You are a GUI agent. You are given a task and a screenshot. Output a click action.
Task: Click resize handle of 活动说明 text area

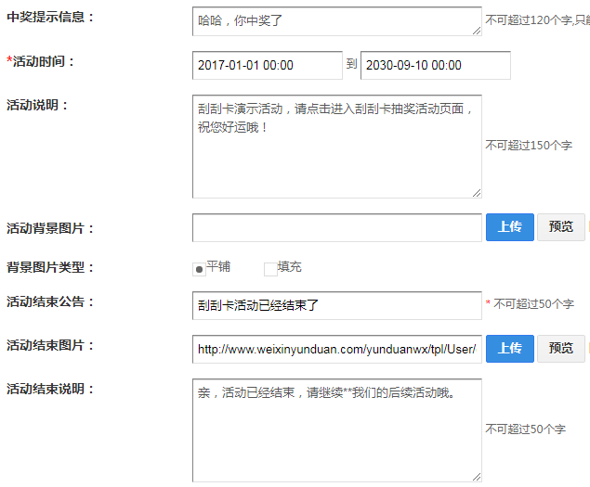(x=477, y=192)
